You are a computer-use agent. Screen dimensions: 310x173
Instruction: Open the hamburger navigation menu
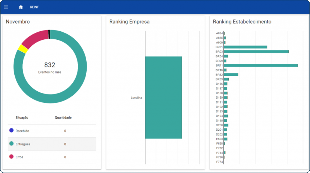point(6,7)
